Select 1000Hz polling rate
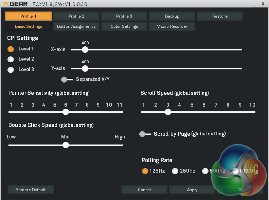269x200 pixels. click(235, 171)
